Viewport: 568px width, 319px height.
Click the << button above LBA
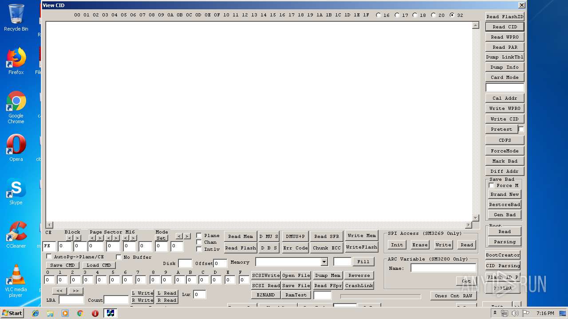59,291
